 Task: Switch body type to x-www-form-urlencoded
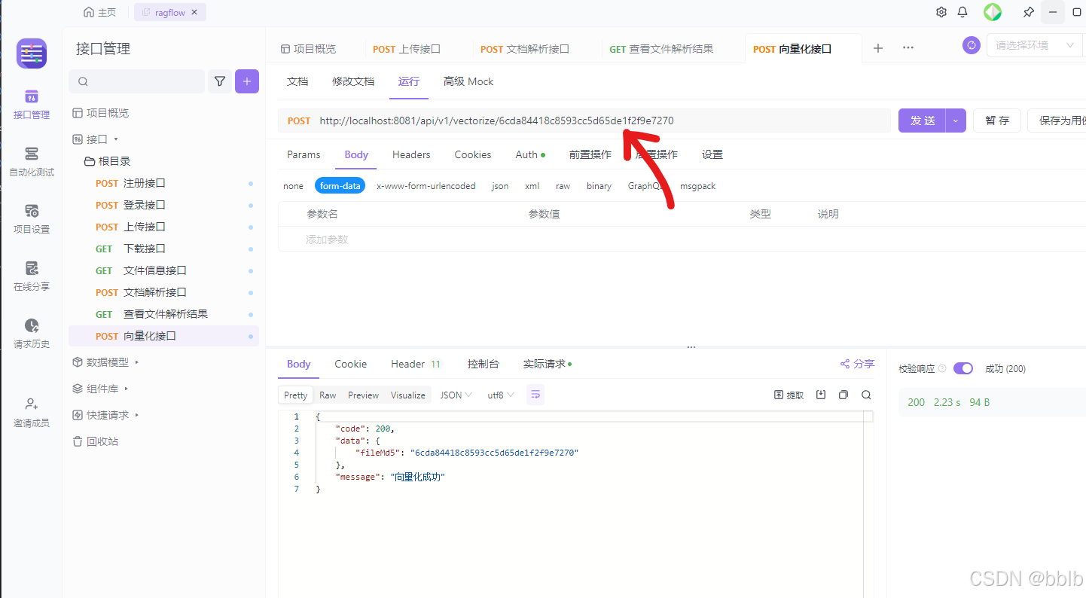click(x=426, y=185)
